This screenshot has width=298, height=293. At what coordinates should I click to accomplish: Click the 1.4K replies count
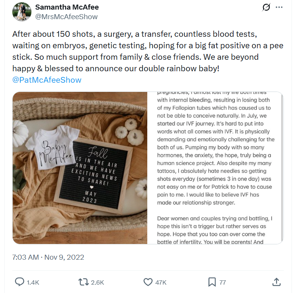coord(33,282)
